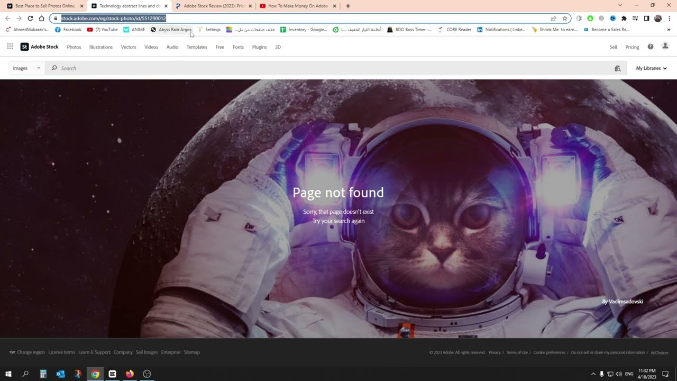This screenshot has height=381, width=677.
Task: Reload the page
Action: tap(30, 18)
